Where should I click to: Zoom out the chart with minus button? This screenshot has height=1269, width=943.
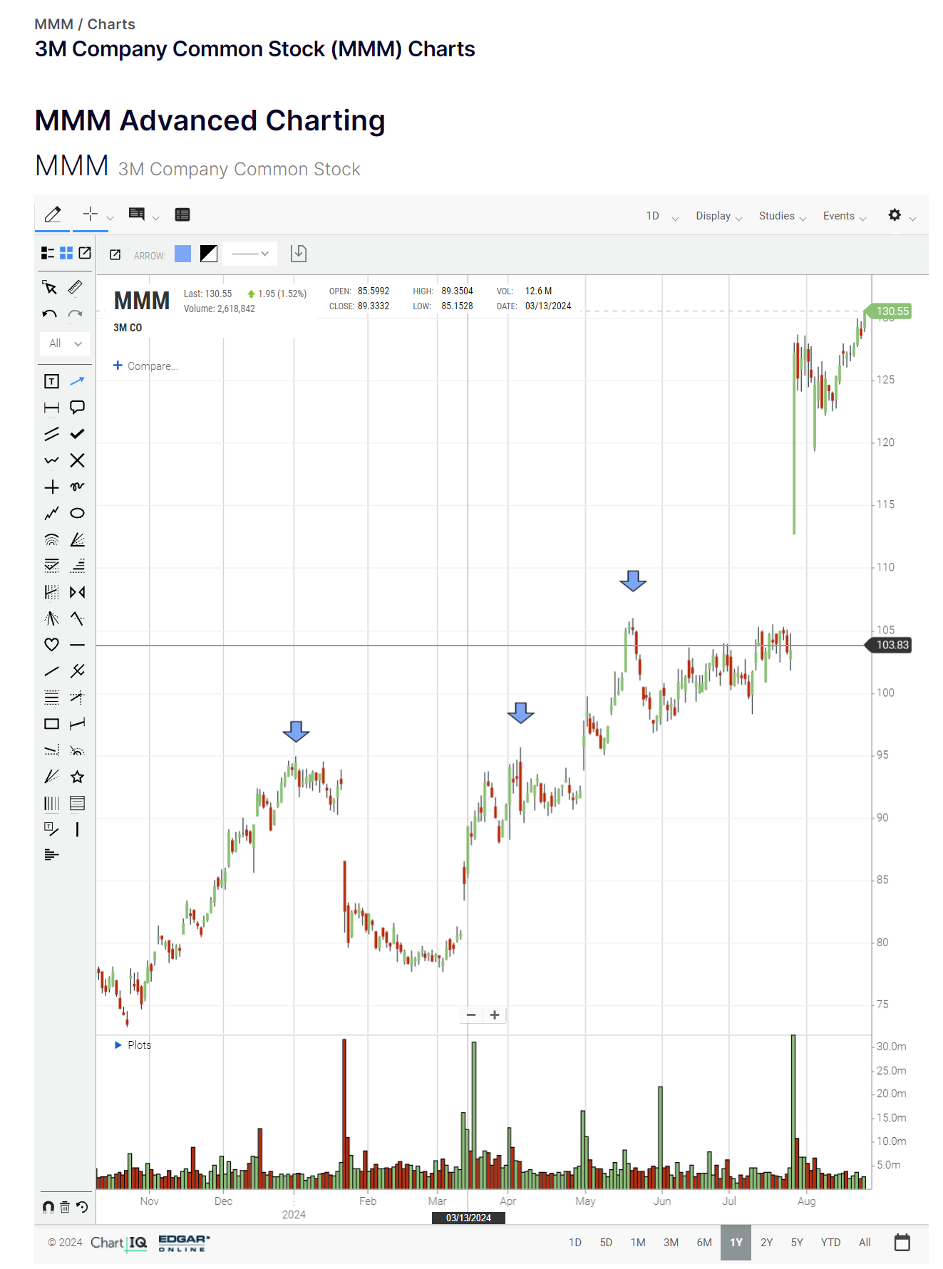[x=471, y=1015]
